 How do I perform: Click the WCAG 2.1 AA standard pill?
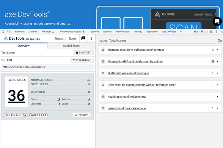tap(39, 115)
